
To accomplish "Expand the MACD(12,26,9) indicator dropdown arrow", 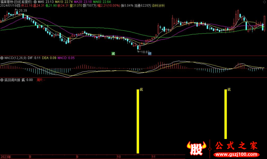I will 2,58.
